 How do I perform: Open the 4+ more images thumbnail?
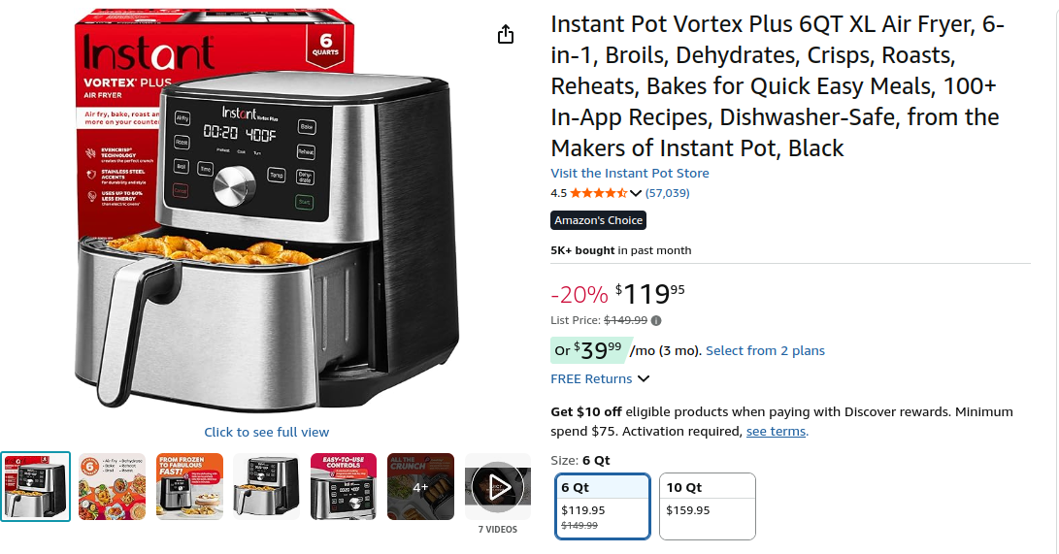pyautogui.click(x=420, y=486)
